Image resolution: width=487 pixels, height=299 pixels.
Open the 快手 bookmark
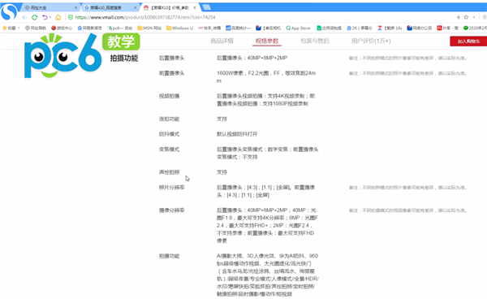209,28
